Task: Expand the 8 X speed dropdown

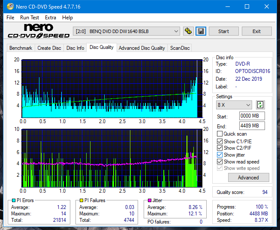Action: 234,105
